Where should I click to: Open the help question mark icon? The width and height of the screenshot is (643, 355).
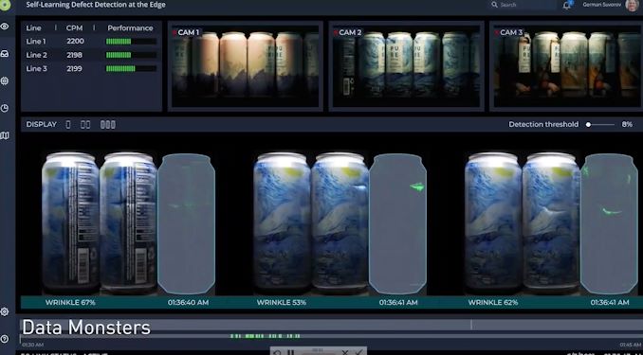click(x=5, y=339)
